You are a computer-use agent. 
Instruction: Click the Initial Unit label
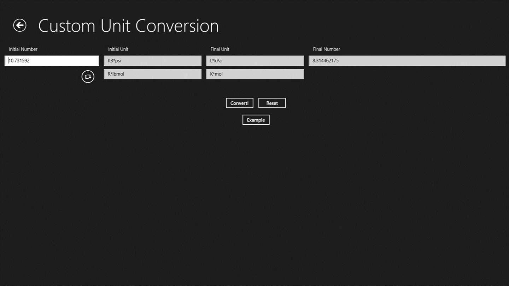(118, 49)
